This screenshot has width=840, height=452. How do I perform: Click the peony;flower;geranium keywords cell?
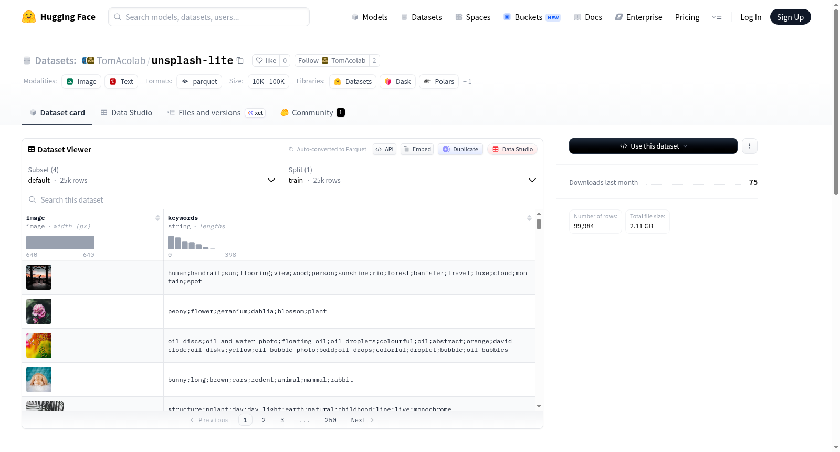point(349,311)
